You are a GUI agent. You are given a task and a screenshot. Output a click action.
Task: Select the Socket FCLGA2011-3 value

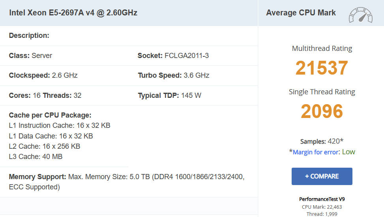click(x=186, y=56)
